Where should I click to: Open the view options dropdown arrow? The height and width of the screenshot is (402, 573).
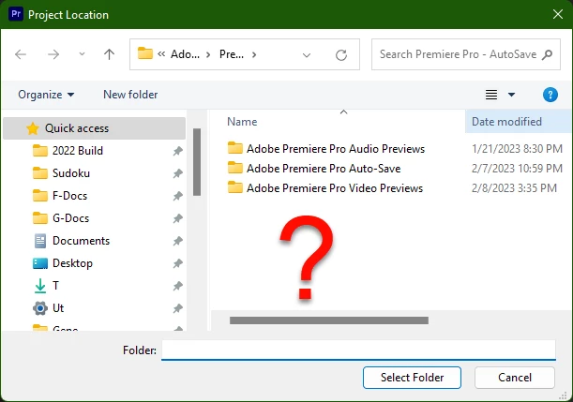tap(512, 95)
